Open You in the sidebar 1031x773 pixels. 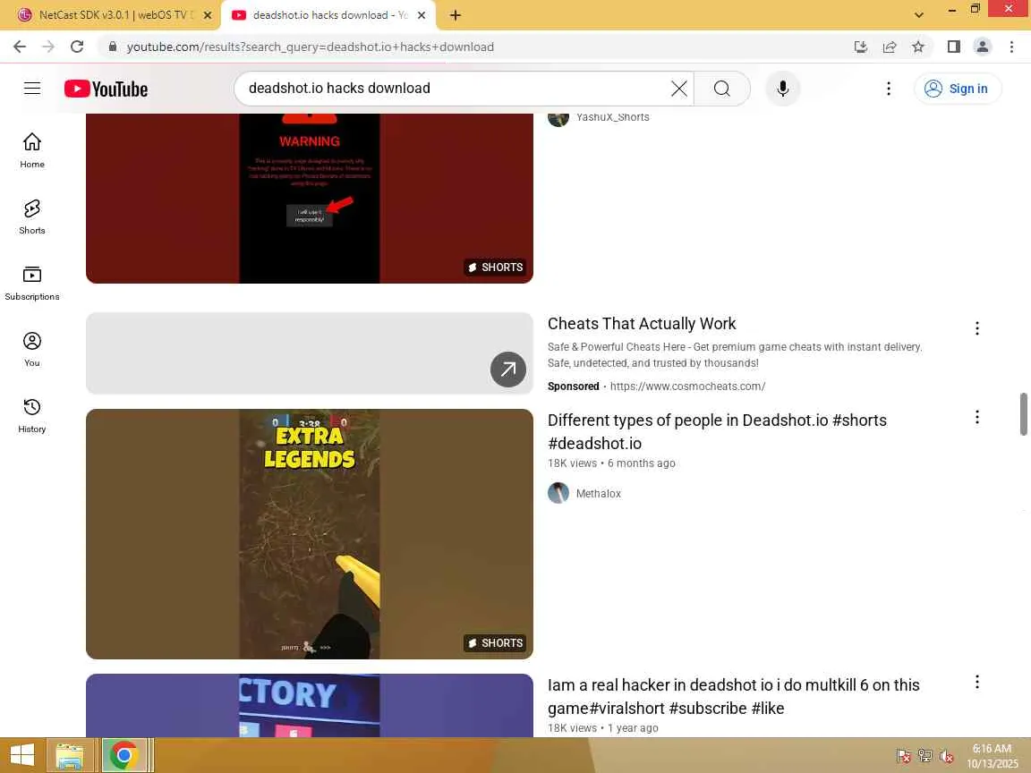point(32,350)
